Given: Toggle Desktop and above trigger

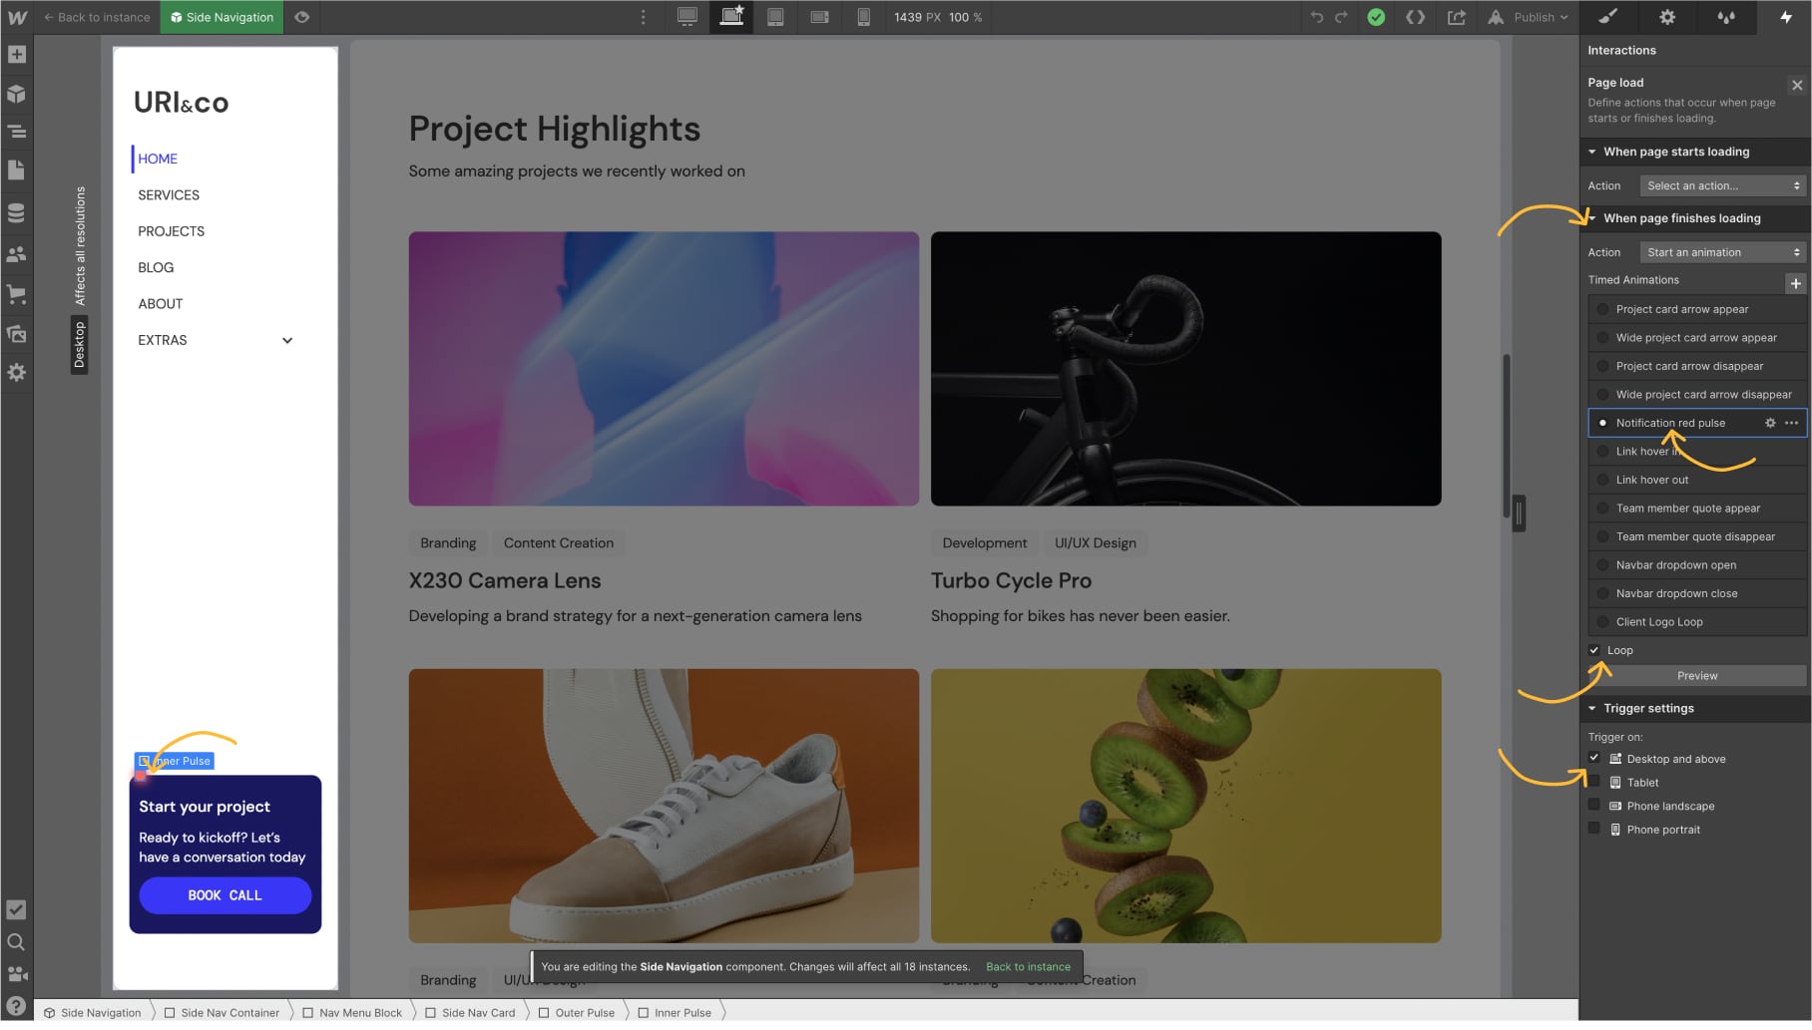Looking at the screenshot, I should [1594, 759].
